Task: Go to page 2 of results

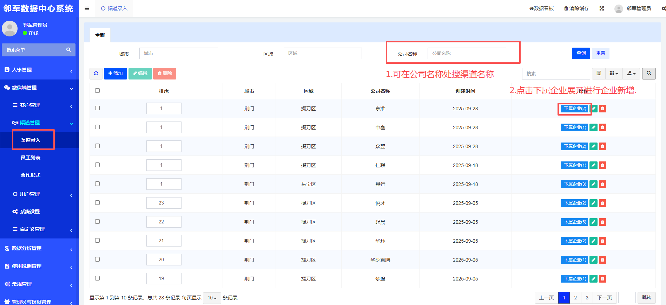Action: (x=575, y=298)
